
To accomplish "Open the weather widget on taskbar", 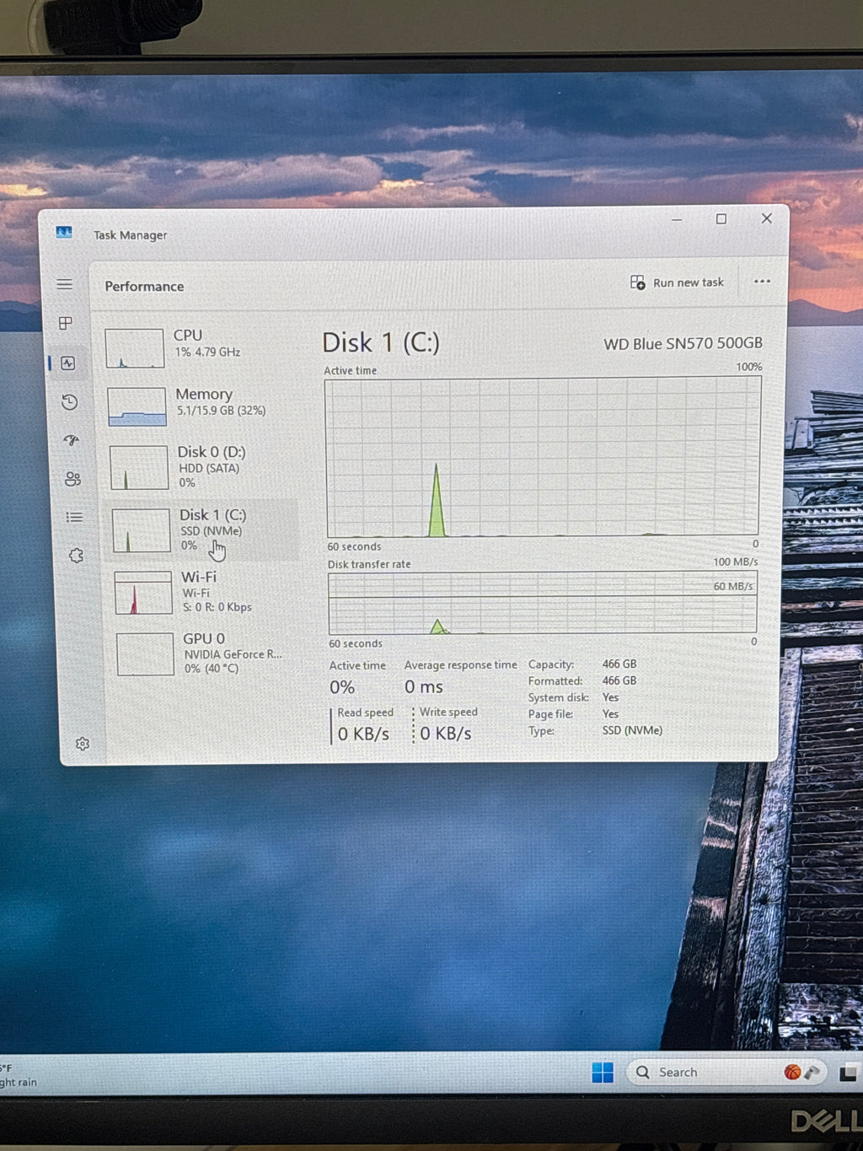I will (x=19, y=1075).
